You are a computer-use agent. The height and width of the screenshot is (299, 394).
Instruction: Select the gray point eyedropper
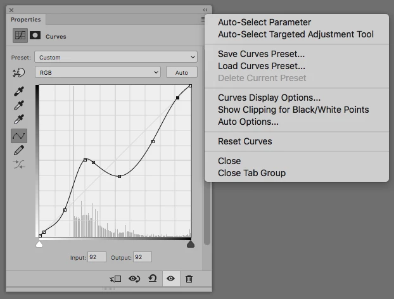pyautogui.click(x=19, y=105)
